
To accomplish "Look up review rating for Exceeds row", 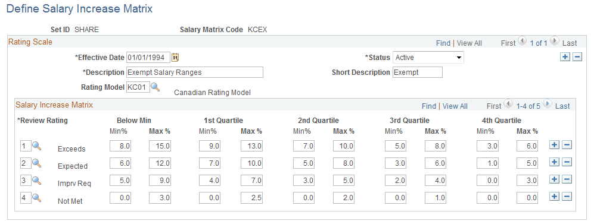I will click(x=36, y=146).
